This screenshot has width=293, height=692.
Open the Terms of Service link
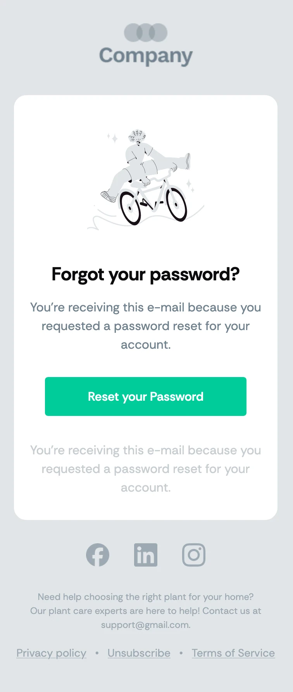click(233, 653)
